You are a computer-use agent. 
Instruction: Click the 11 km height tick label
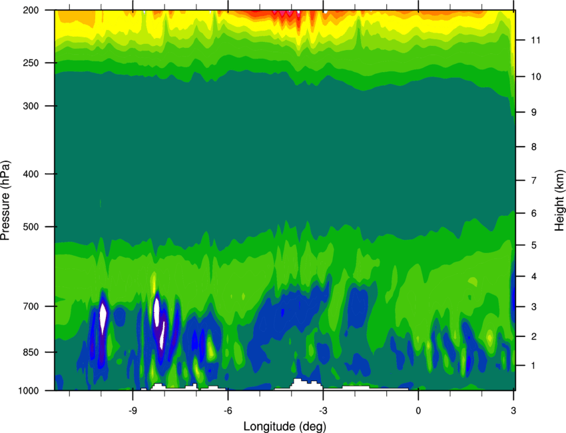[x=535, y=40]
